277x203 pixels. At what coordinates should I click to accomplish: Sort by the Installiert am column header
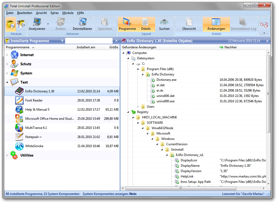tap(88, 47)
